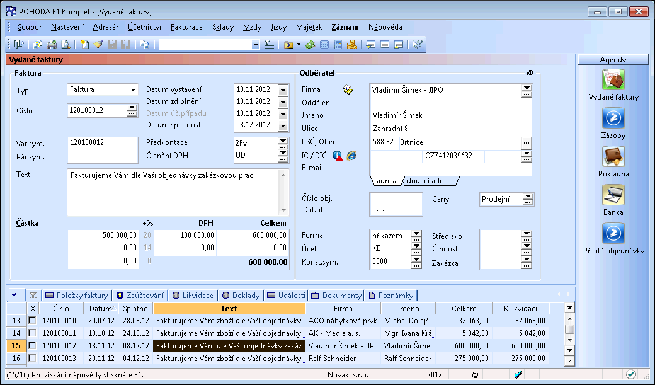
Task: Click the favorites folder icon with a star
Action: [288, 44]
